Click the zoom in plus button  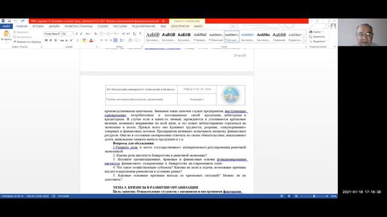(327, 197)
